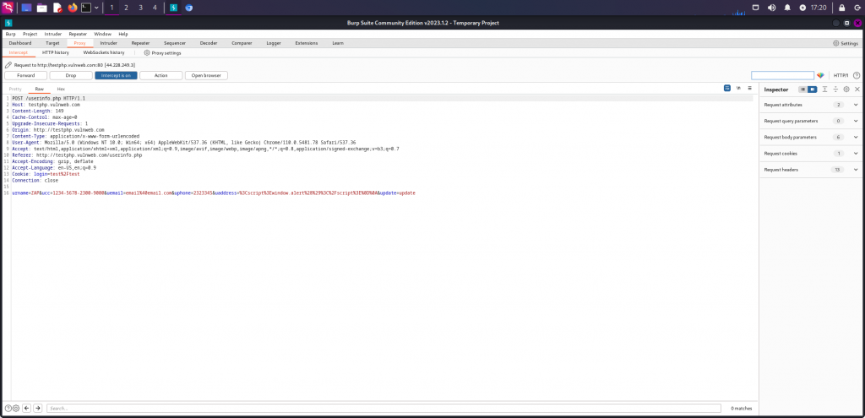This screenshot has height=418, width=865.
Task: Open Proxy settings
Action: click(x=163, y=53)
